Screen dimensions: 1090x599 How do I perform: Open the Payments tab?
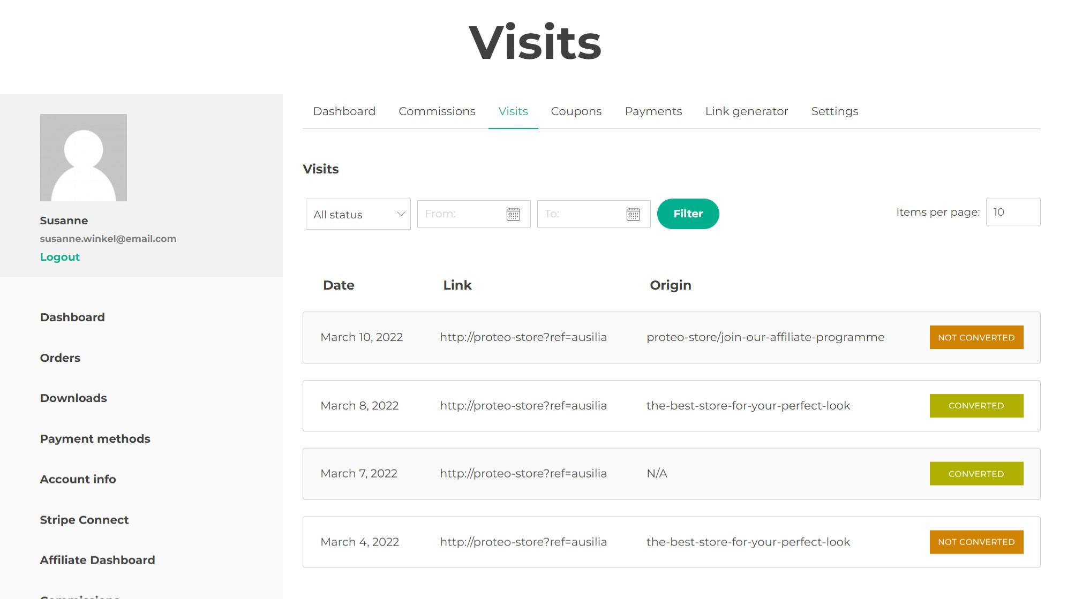pyautogui.click(x=653, y=111)
